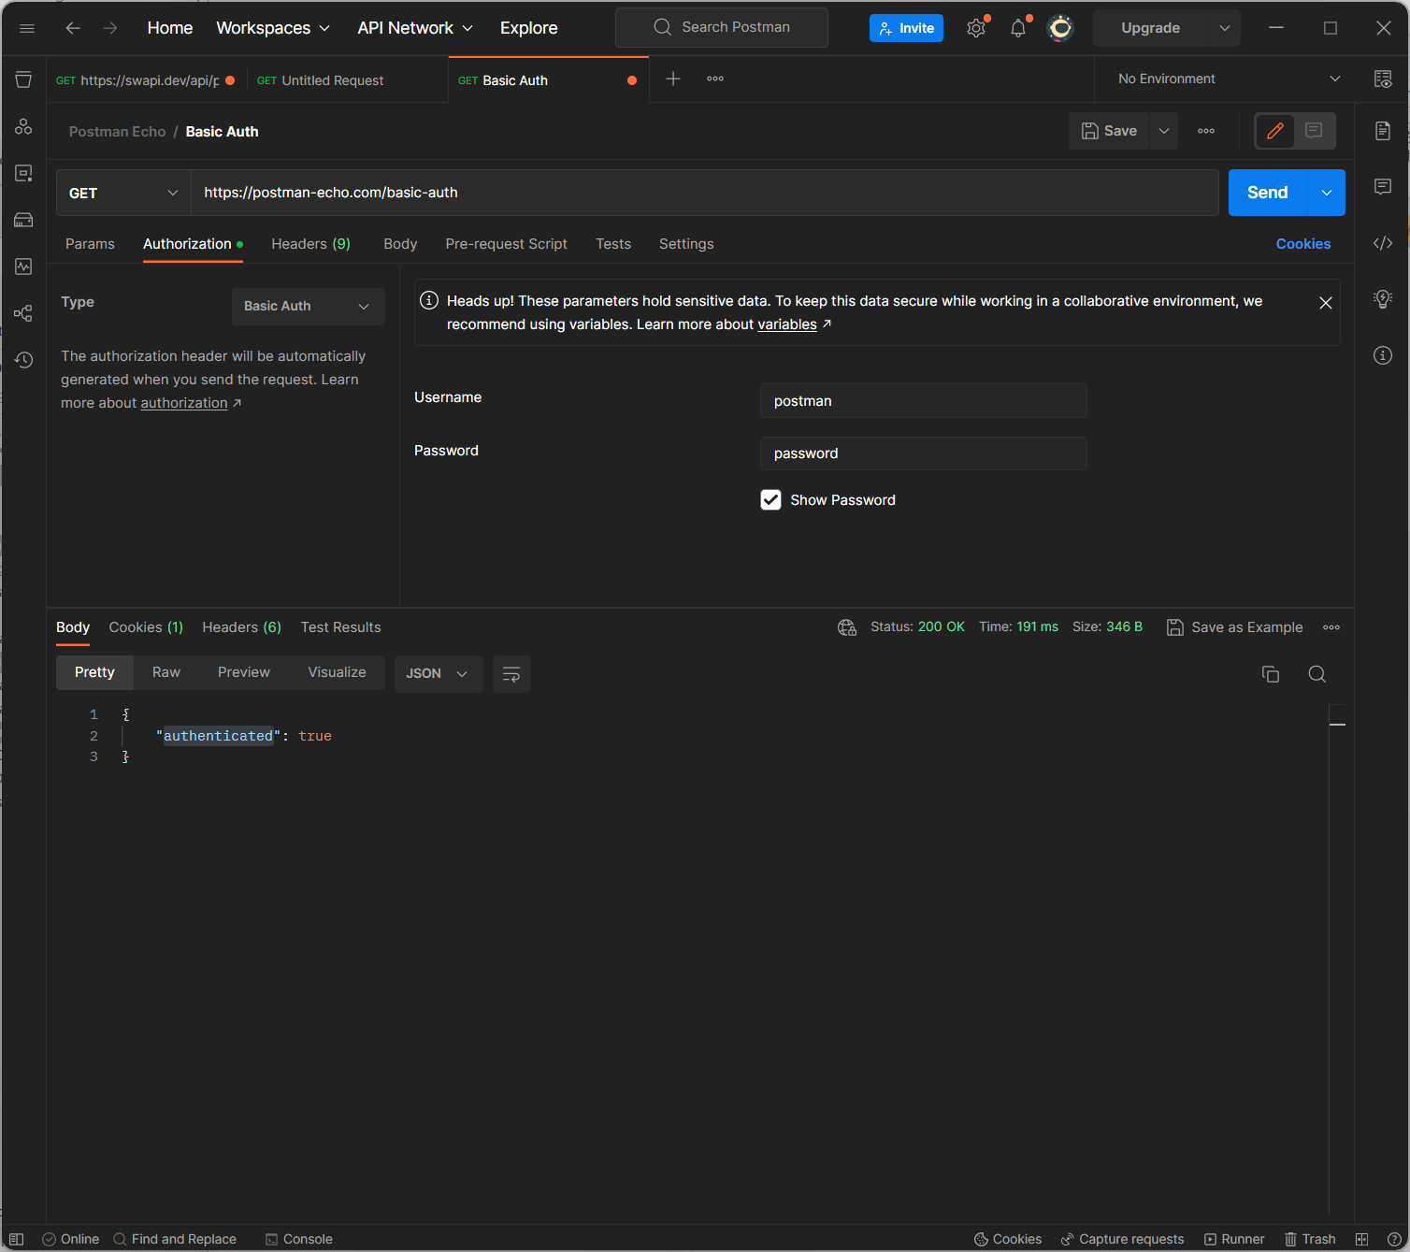
Task: Toggle the sidebar from the status bar
Action: [16, 1239]
